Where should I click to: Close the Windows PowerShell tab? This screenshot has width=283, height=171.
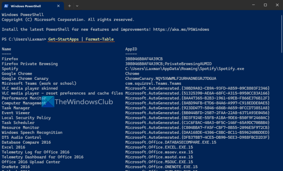click(59, 6)
